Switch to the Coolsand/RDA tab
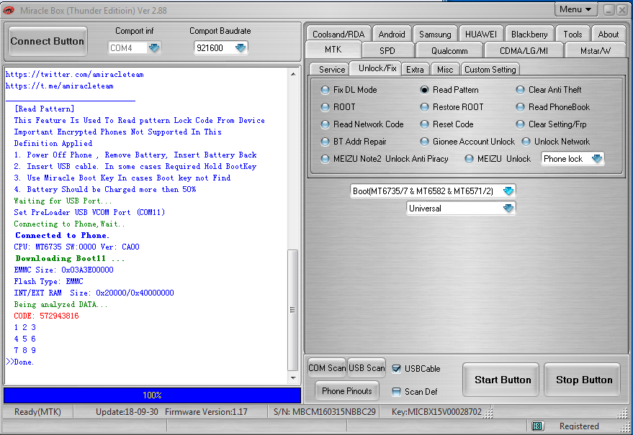This screenshot has height=435, width=633. (x=338, y=35)
